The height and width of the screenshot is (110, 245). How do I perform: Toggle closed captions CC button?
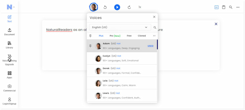pyautogui.click(x=217, y=7)
